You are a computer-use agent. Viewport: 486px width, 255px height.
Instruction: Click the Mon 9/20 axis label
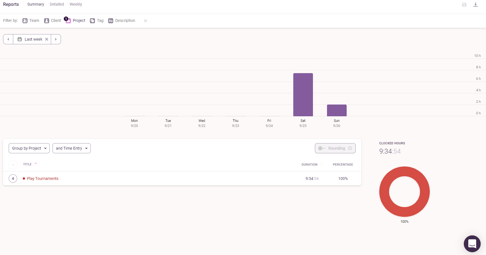135,123
